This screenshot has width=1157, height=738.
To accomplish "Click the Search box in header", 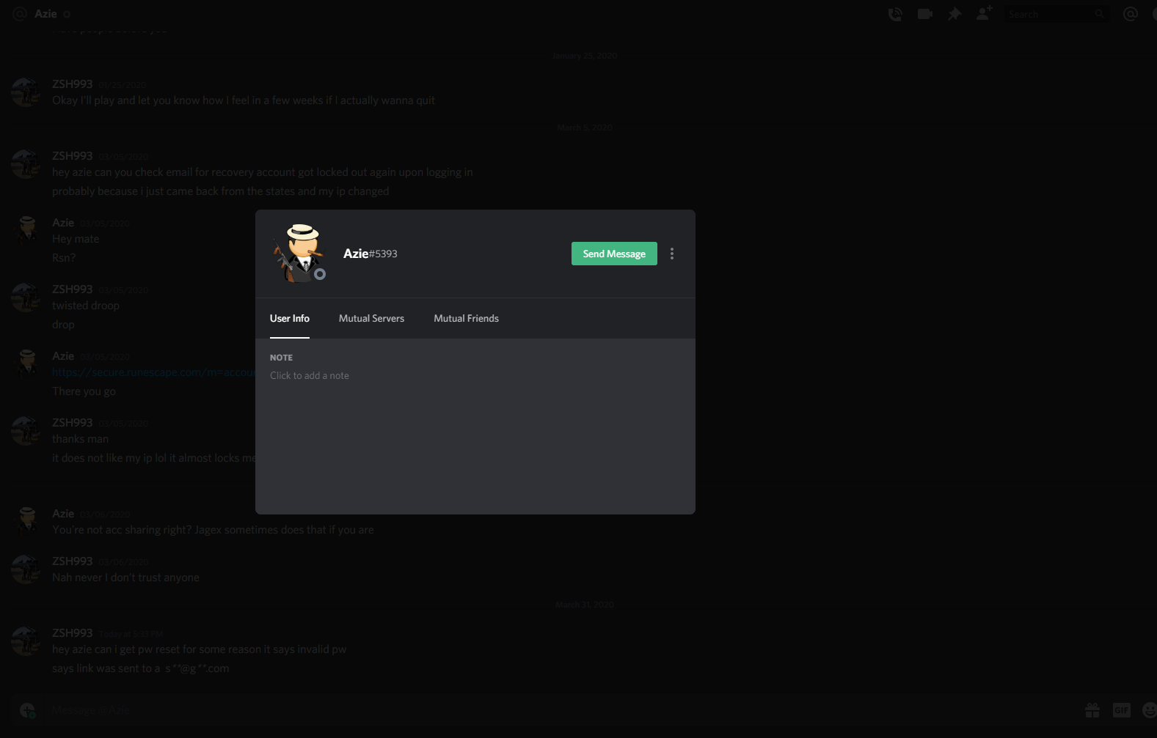I will point(1056,14).
